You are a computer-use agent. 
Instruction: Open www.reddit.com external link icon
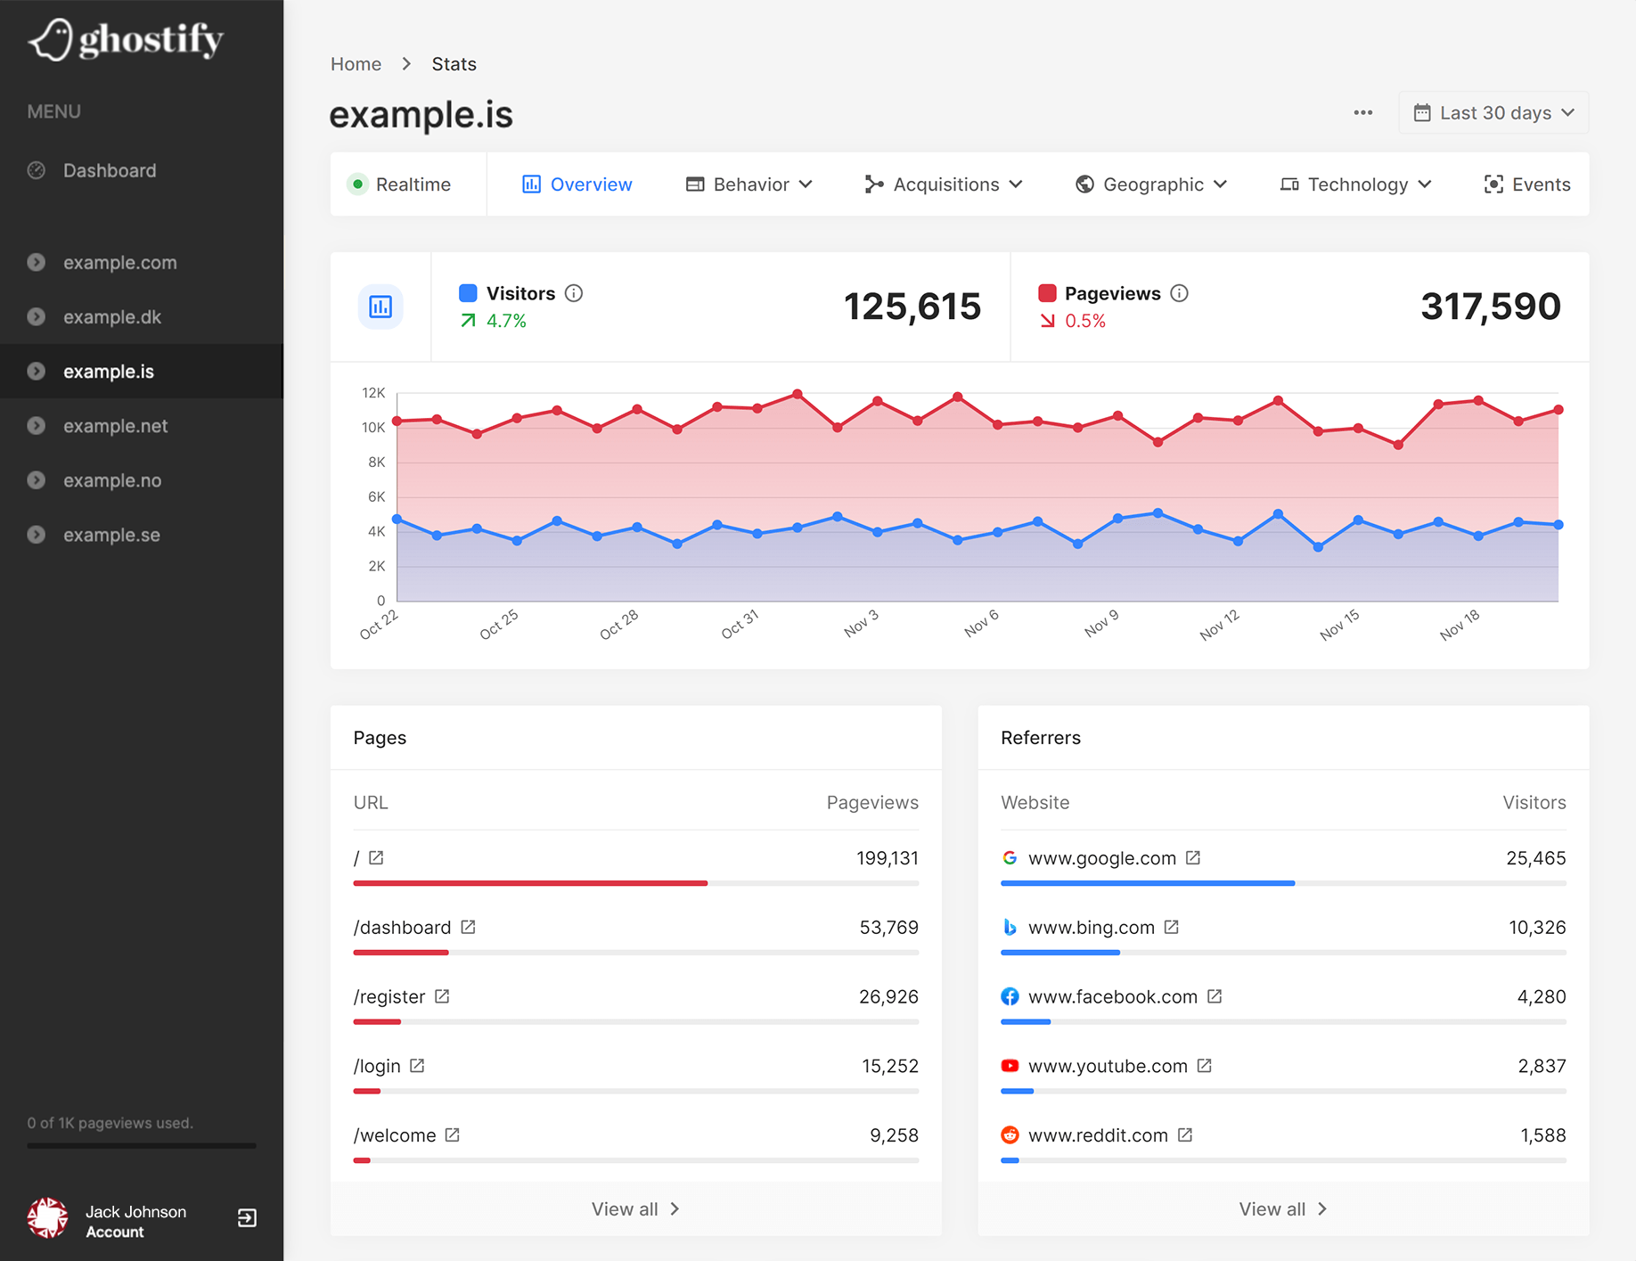pos(1185,1134)
